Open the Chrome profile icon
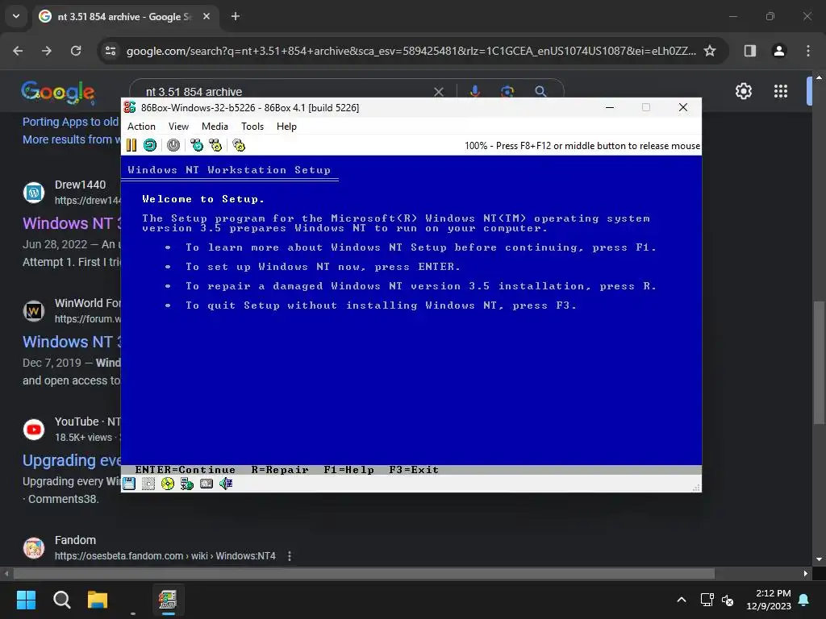The width and height of the screenshot is (826, 619). click(779, 51)
